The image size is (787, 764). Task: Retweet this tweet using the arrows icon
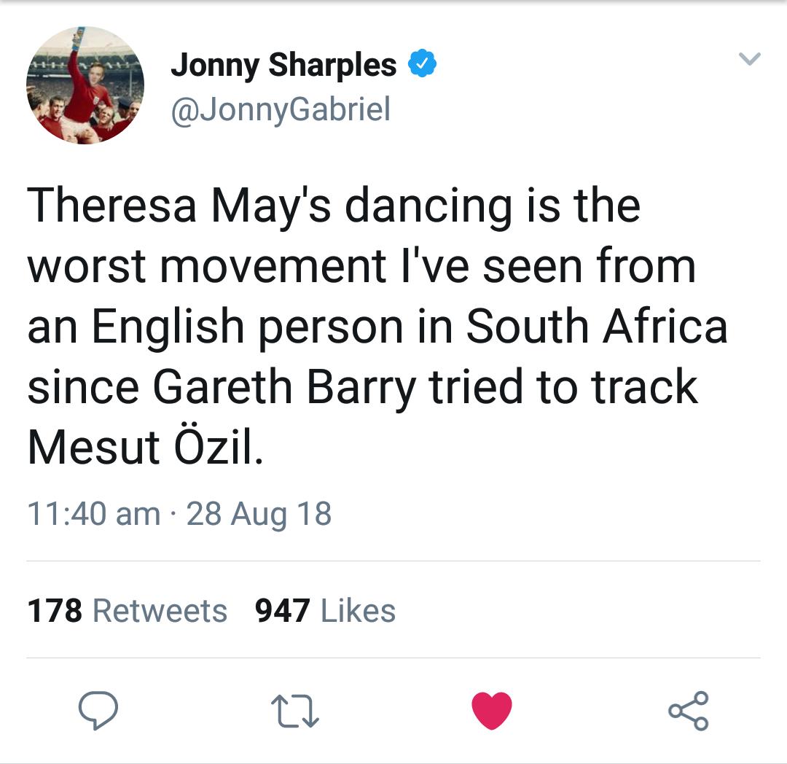(294, 710)
